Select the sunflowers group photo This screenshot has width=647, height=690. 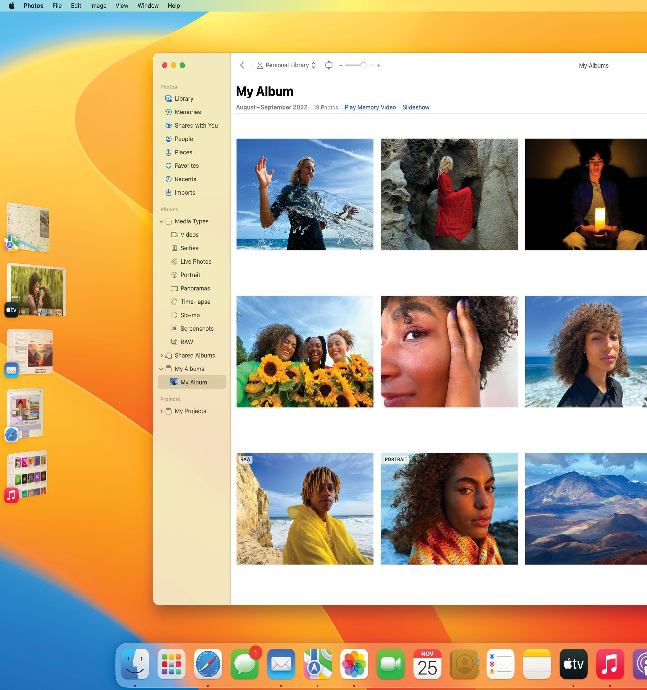(305, 351)
